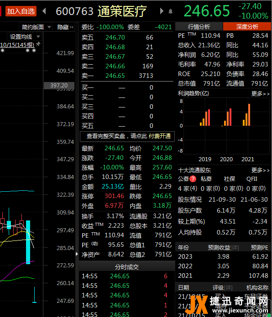Switch to the 深度分析 tab

pos(247,26)
